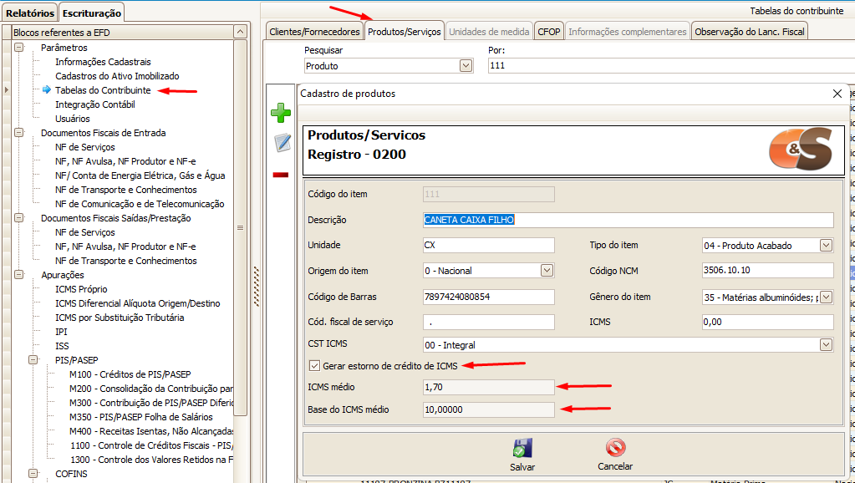Click the Cancelar red circle icon
Screen dimensions: 855x483
pos(615,448)
